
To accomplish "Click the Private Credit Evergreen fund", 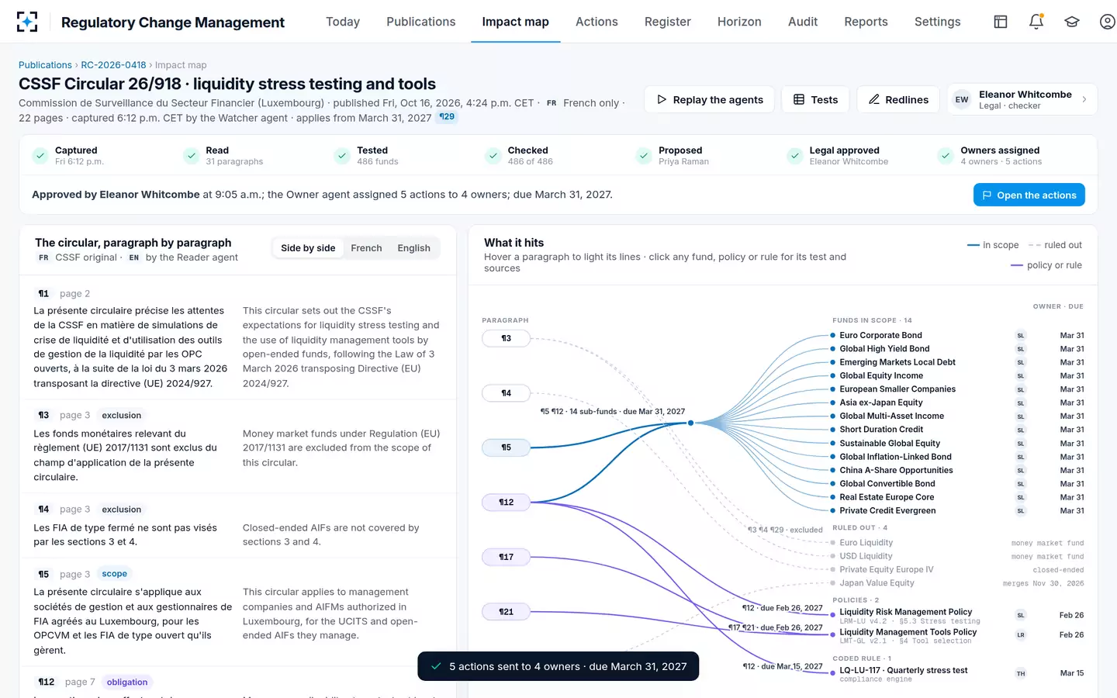I will click(887, 511).
